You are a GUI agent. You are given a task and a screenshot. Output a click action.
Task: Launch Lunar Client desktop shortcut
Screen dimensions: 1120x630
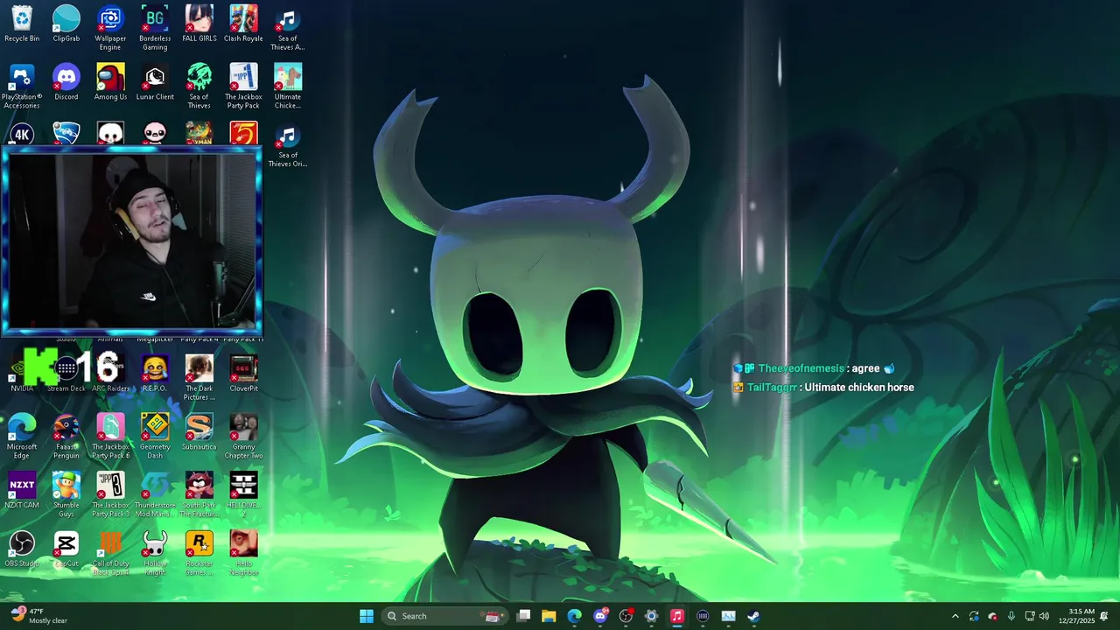pos(155,82)
